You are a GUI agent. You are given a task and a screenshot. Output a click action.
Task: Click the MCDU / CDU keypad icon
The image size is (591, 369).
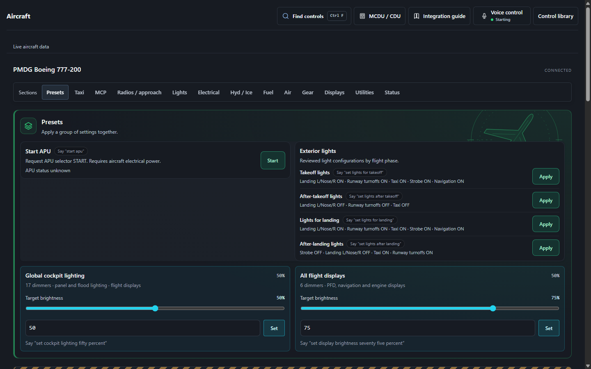(x=362, y=16)
